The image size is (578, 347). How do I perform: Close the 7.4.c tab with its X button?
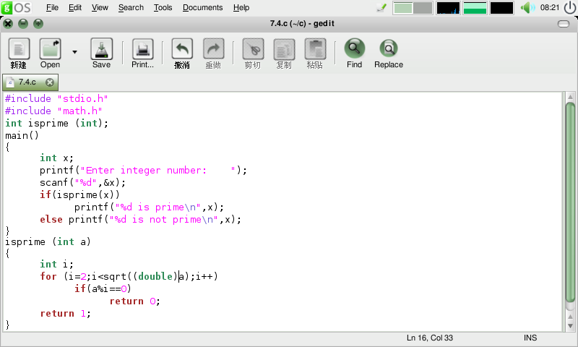pos(50,82)
